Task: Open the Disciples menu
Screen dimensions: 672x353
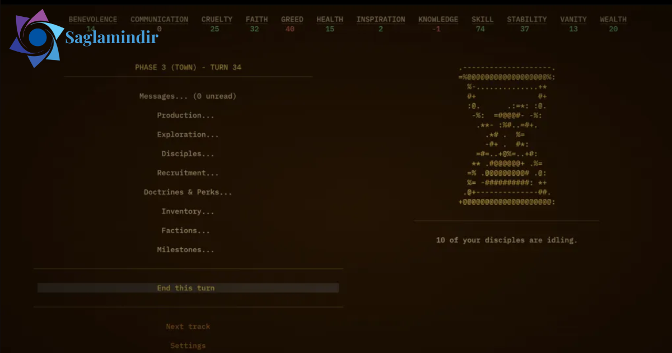Action: (x=188, y=154)
